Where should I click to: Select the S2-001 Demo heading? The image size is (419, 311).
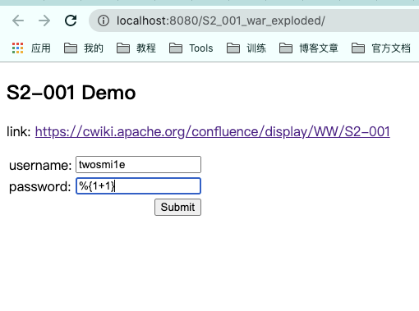click(x=71, y=93)
